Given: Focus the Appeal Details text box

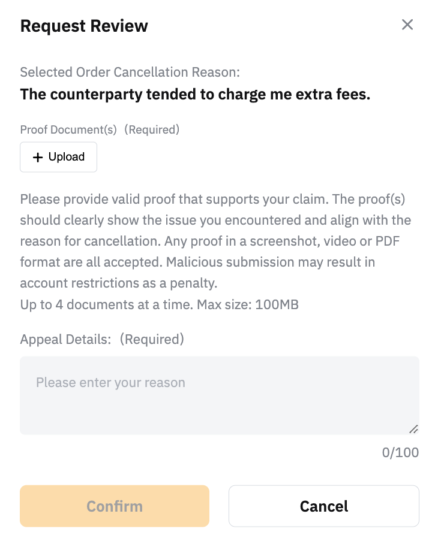Looking at the screenshot, I should coord(219,401).
